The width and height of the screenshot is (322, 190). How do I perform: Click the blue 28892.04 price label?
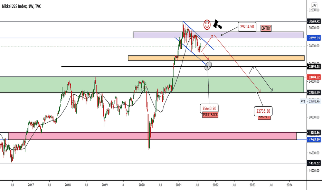(314, 38)
